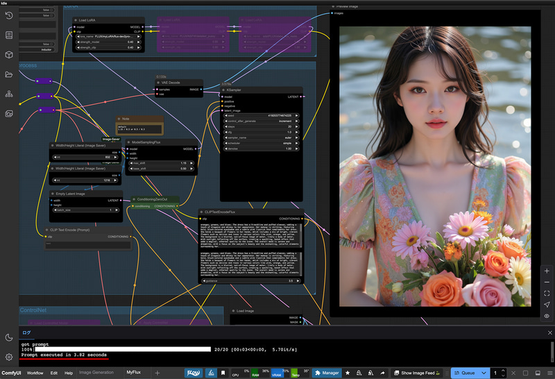Image resolution: width=555 pixels, height=379 pixels.
Task: Close the log panel with X
Action: 549,332
